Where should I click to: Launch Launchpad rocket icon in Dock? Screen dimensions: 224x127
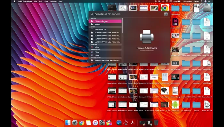pyautogui.click(x=75, y=123)
